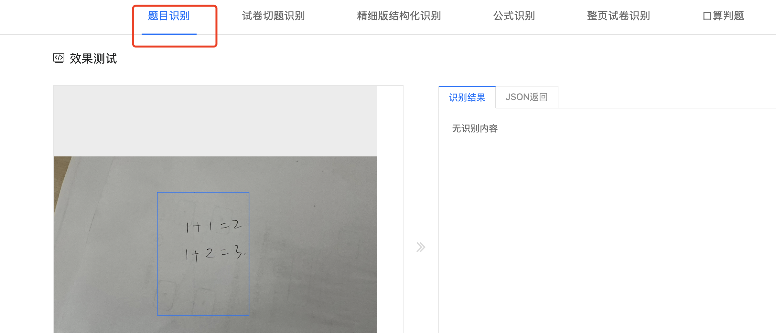Switch to the 口算判题 tab
This screenshot has width=776, height=333.
click(723, 16)
